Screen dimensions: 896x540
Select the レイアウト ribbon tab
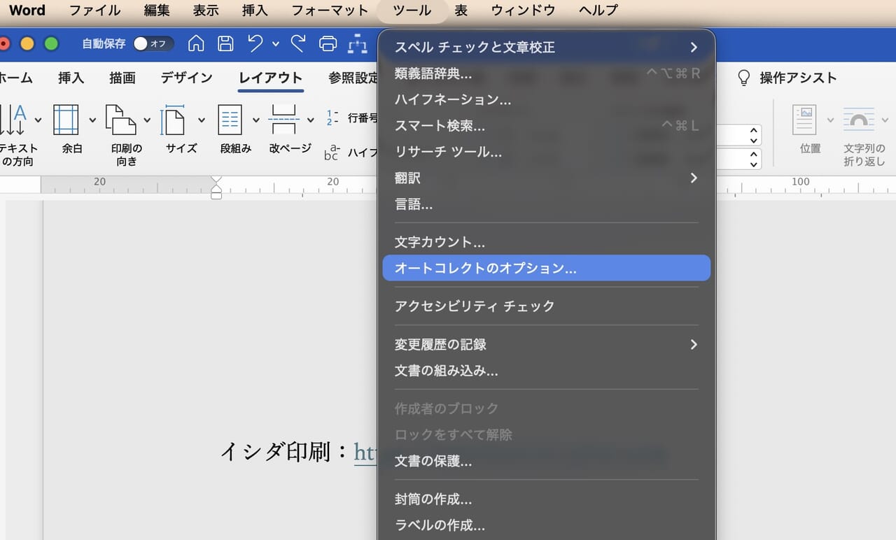click(x=270, y=78)
